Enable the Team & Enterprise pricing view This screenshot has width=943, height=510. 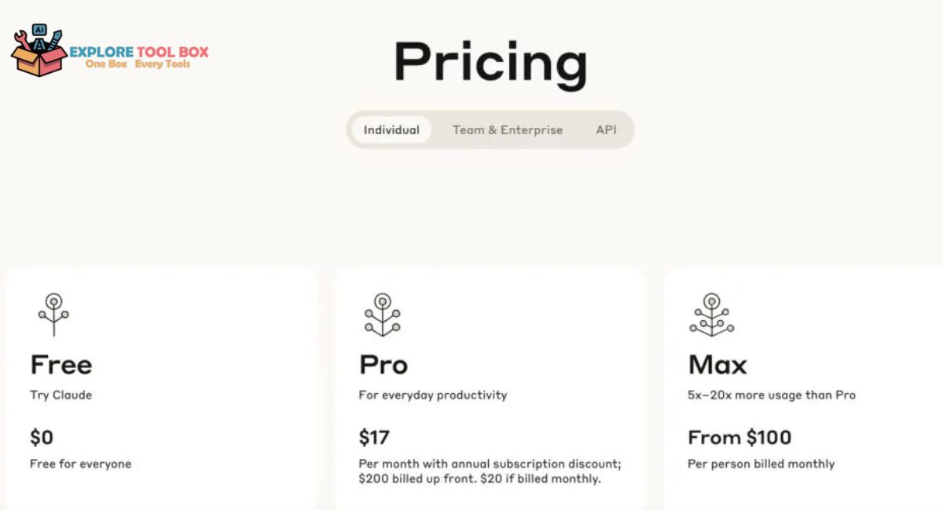[x=507, y=129]
